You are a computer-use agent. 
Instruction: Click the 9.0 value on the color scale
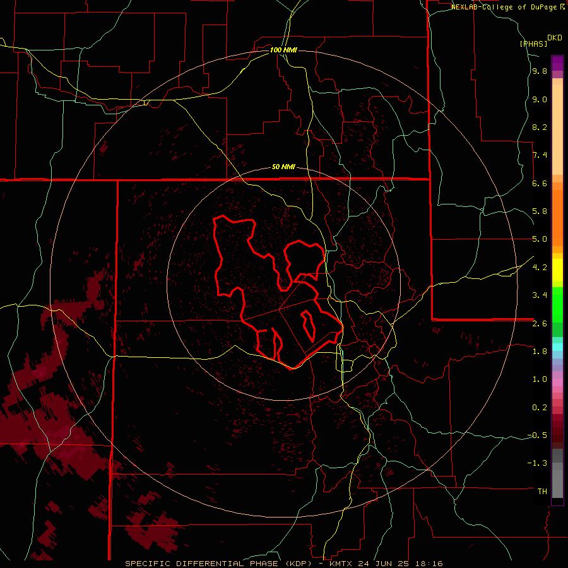tap(540, 99)
